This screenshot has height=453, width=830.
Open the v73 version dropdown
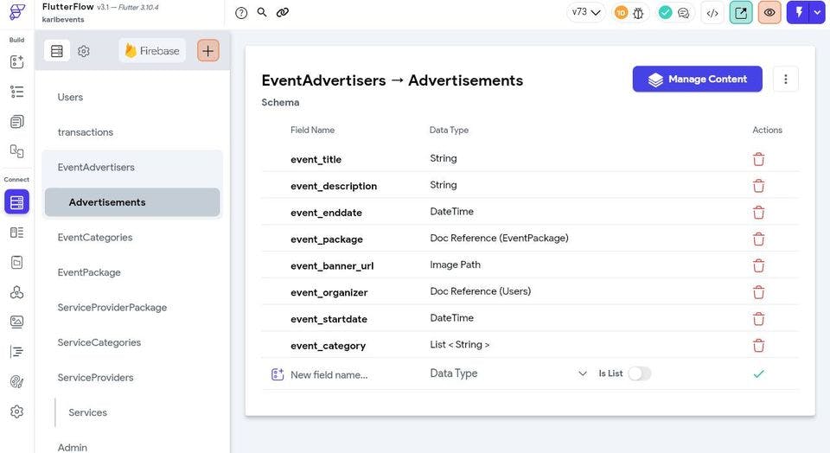coord(585,12)
